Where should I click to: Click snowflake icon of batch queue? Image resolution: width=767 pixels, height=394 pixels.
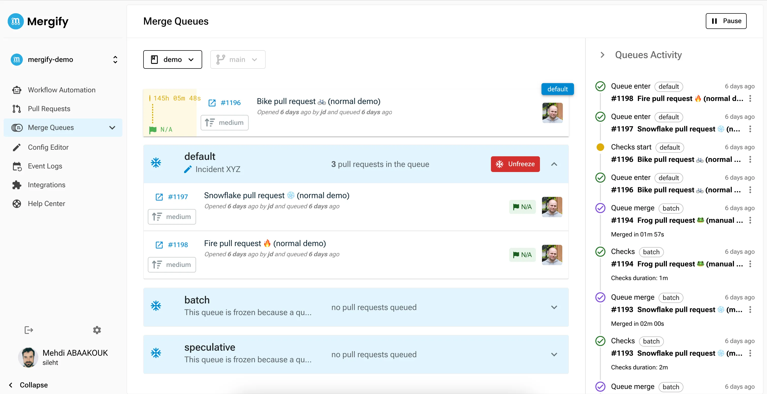coord(156,306)
